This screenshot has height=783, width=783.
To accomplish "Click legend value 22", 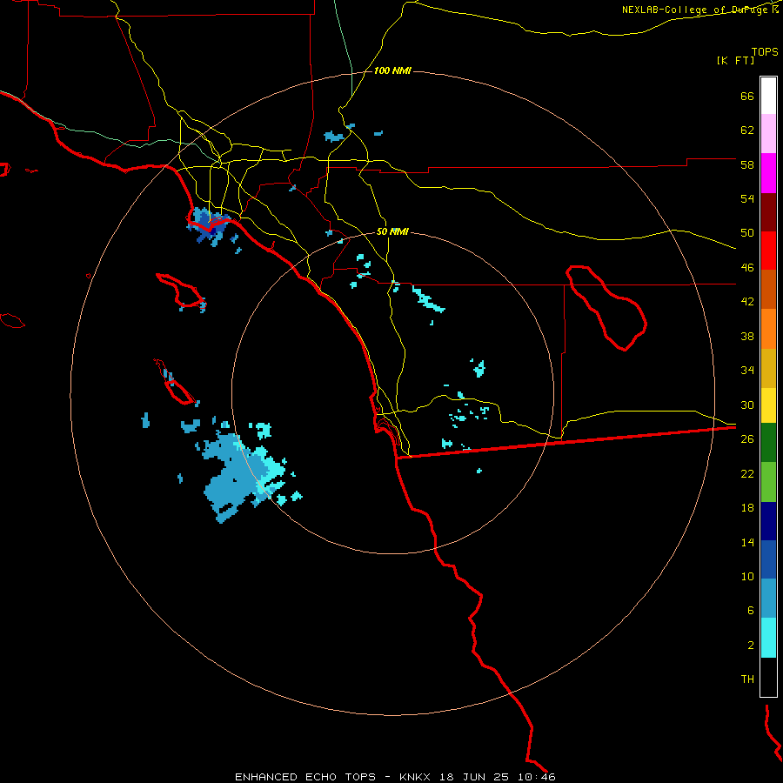I will 747,473.
